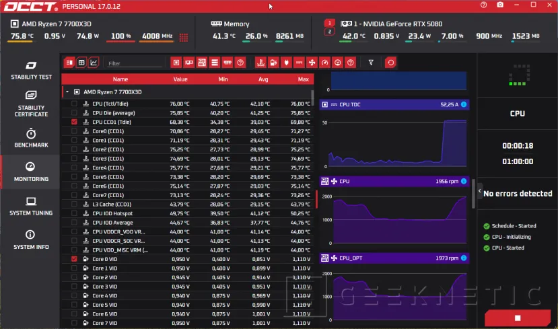Click info icon on CPU fan graph
This screenshot has width=558, height=329.
(464, 181)
